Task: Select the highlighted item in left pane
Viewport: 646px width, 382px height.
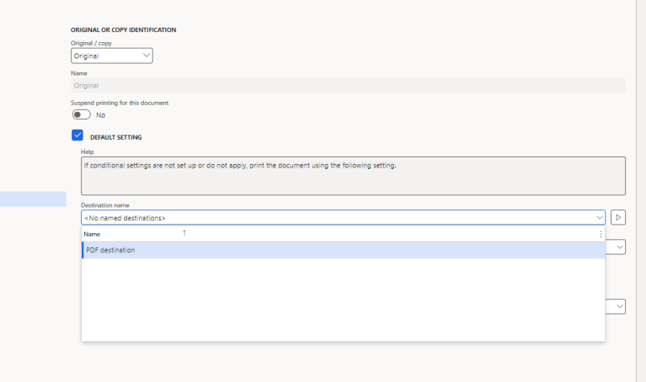Action: tap(33, 199)
